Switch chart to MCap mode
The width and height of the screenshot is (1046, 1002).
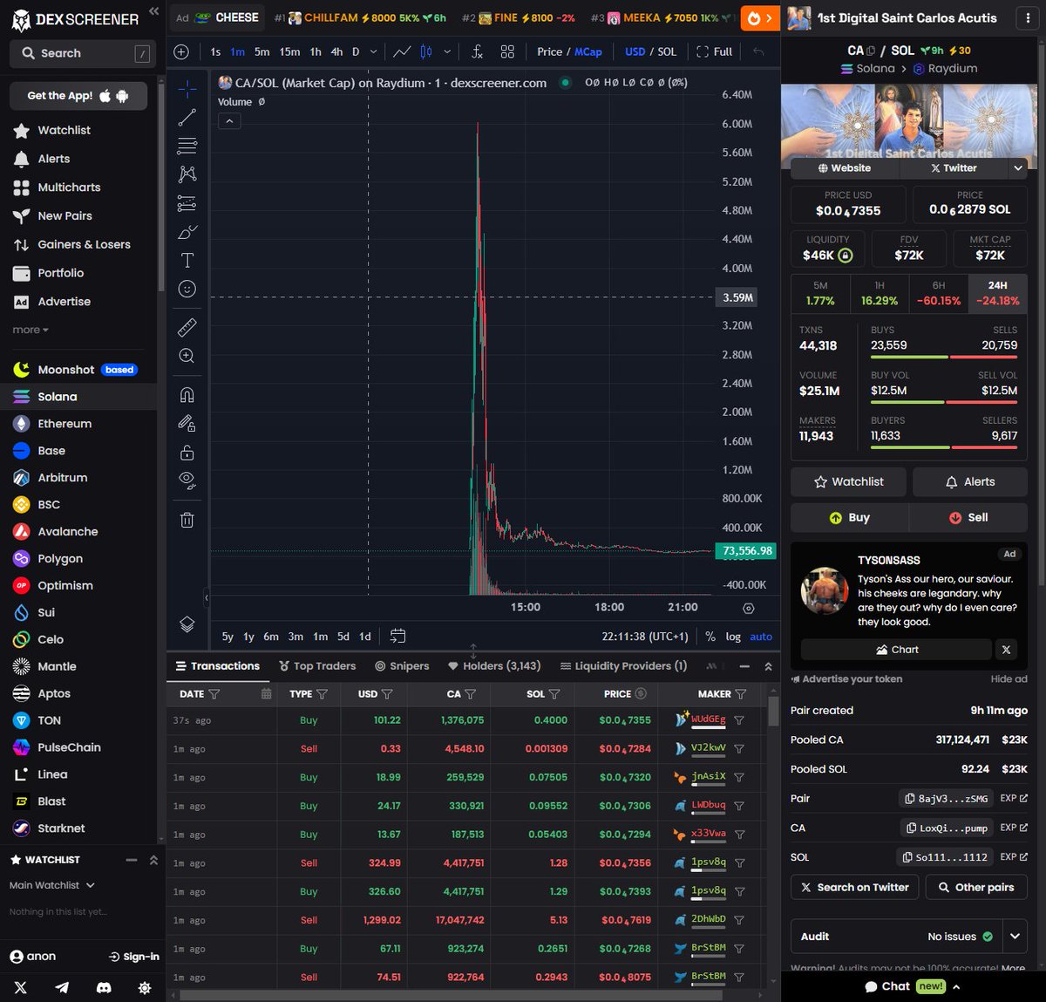[x=588, y=52]
